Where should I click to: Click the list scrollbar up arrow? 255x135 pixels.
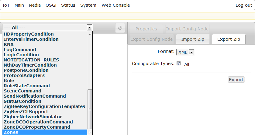tap(90, 34)
